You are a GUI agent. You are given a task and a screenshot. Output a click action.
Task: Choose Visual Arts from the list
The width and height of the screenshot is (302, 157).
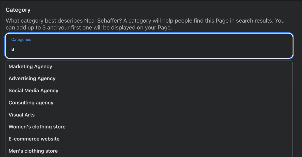click(x=22, y=115)
